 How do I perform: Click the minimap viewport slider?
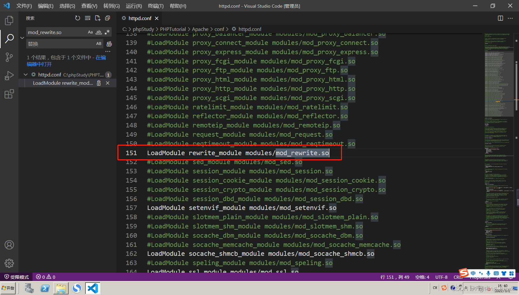pos(499,84)
